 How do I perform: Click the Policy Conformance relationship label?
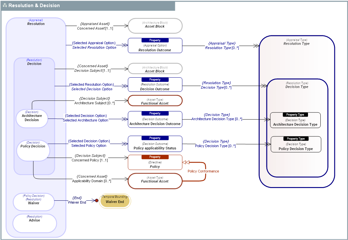203,171
